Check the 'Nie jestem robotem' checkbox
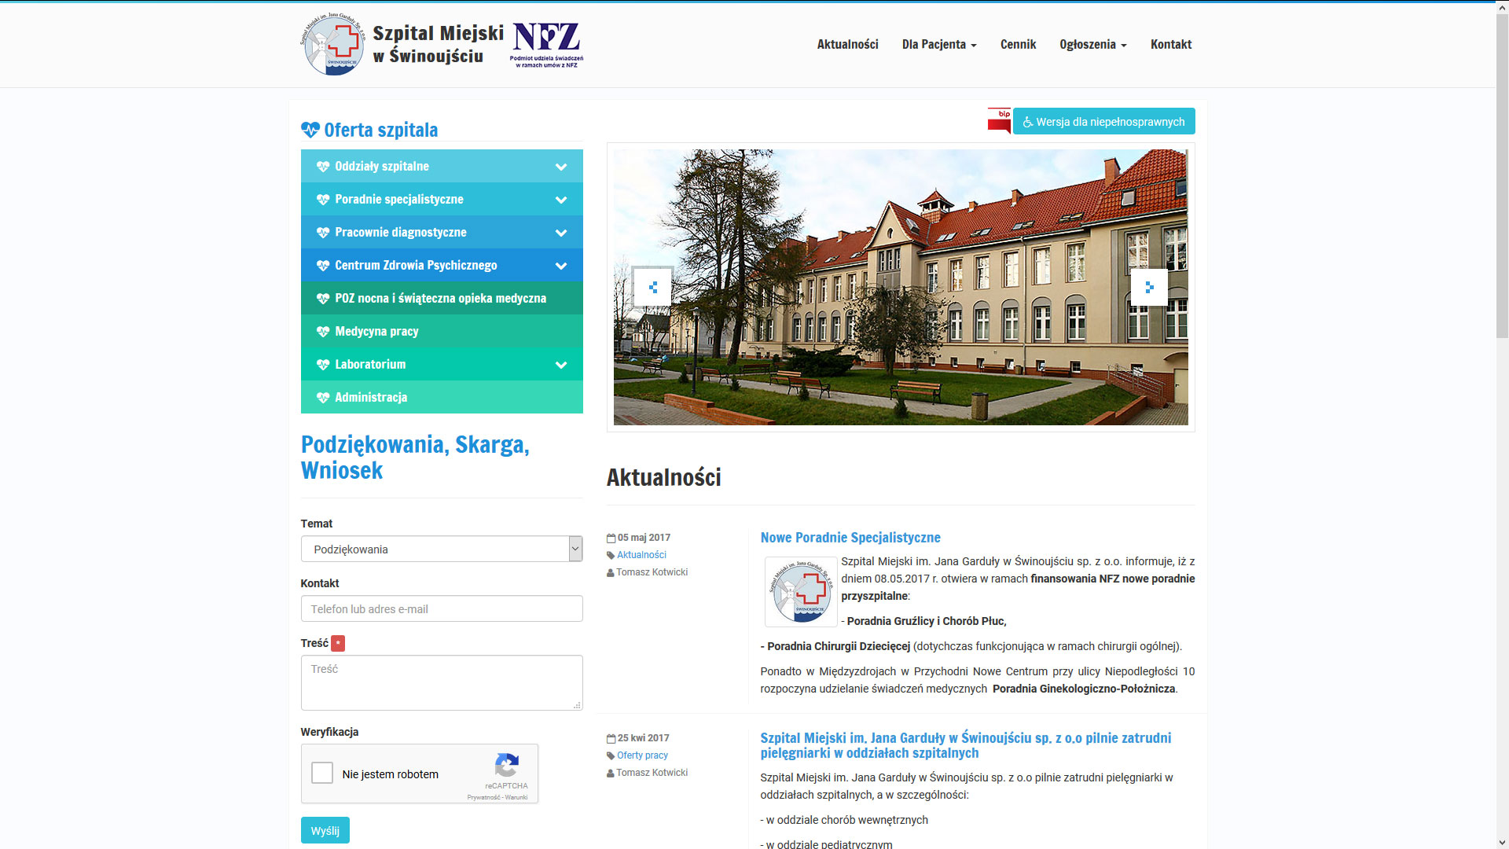 point(322,774)
